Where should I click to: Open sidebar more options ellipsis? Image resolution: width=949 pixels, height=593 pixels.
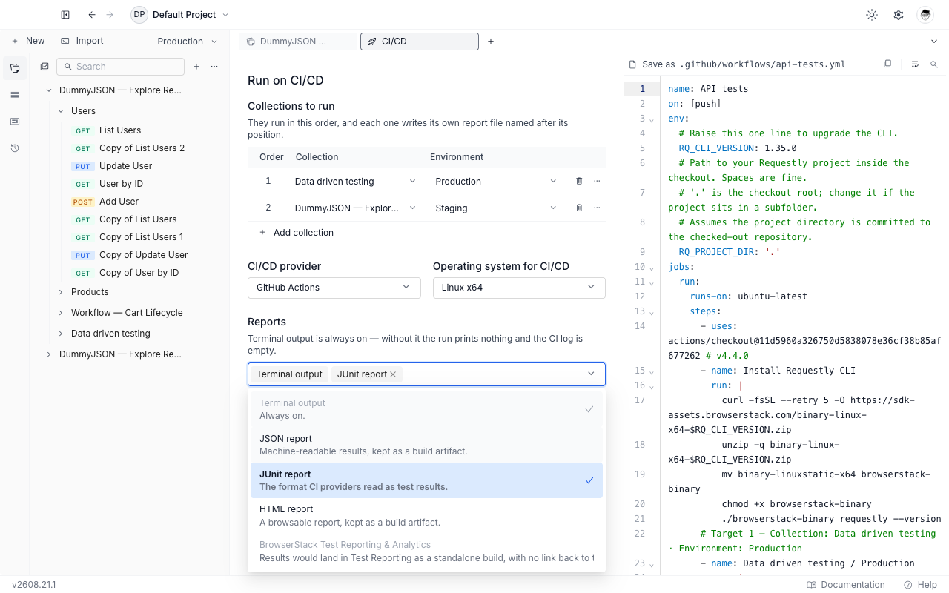coord(214,67)
